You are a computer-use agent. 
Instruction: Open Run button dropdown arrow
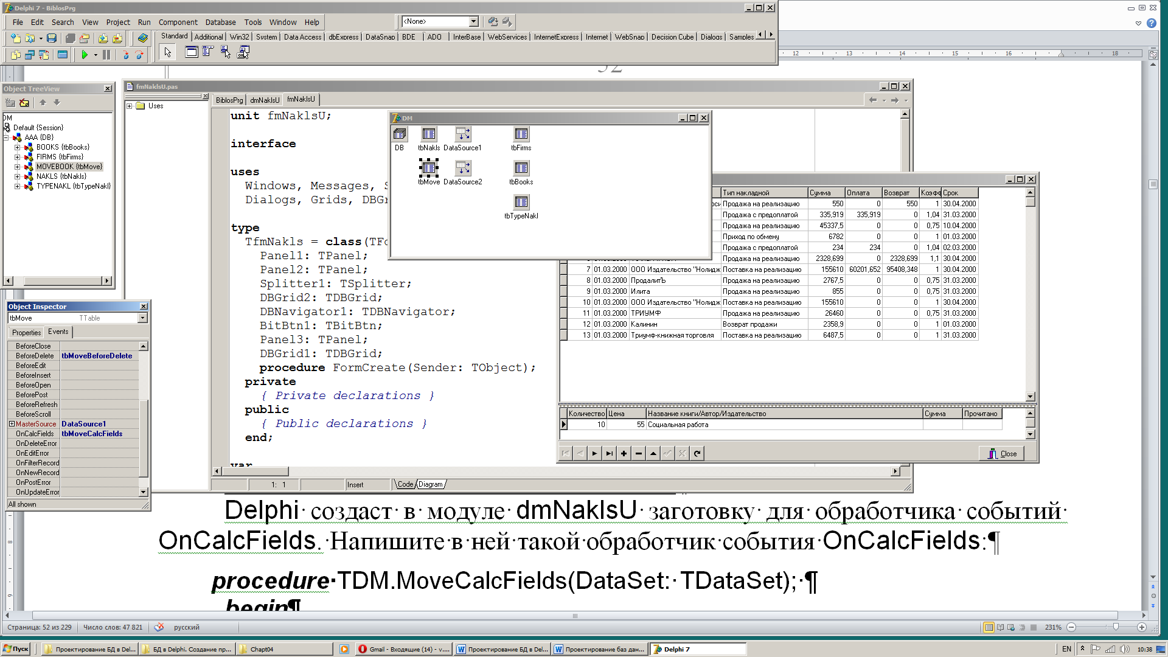click(x=96, y=55)
